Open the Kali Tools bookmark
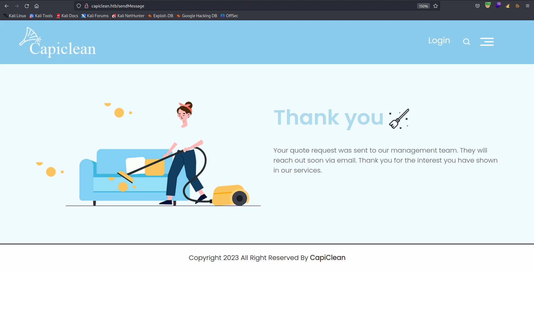 point(41,16)
